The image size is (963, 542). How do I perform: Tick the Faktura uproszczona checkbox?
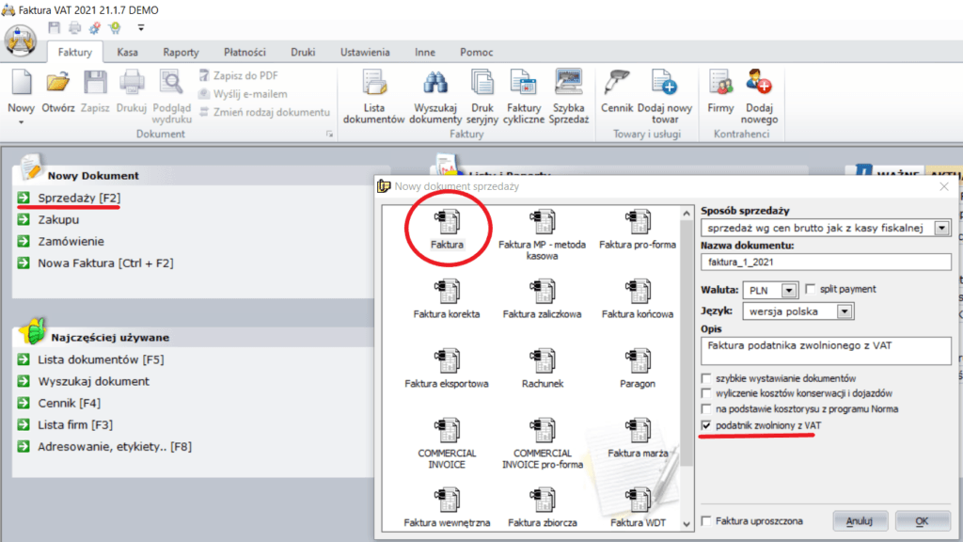(707, 520)
